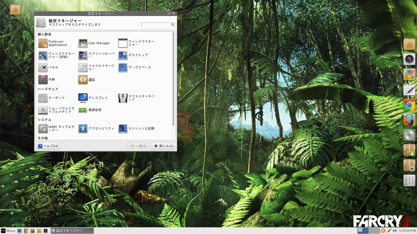Open the Menu button in taskbar
The width and height of the screenshot is (417, 234).
[x=8, y=231]
